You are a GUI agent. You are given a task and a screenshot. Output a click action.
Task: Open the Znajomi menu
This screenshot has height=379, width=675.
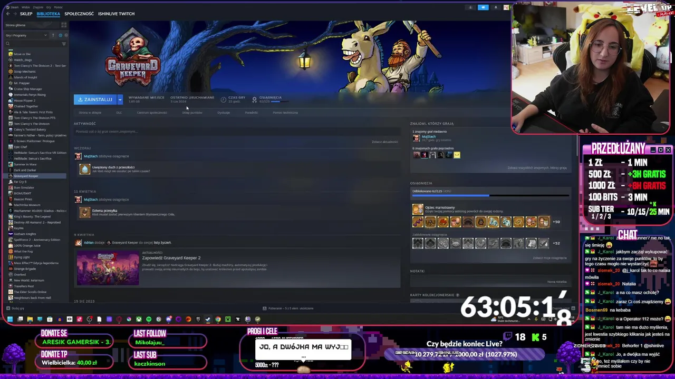pos(38,7)
